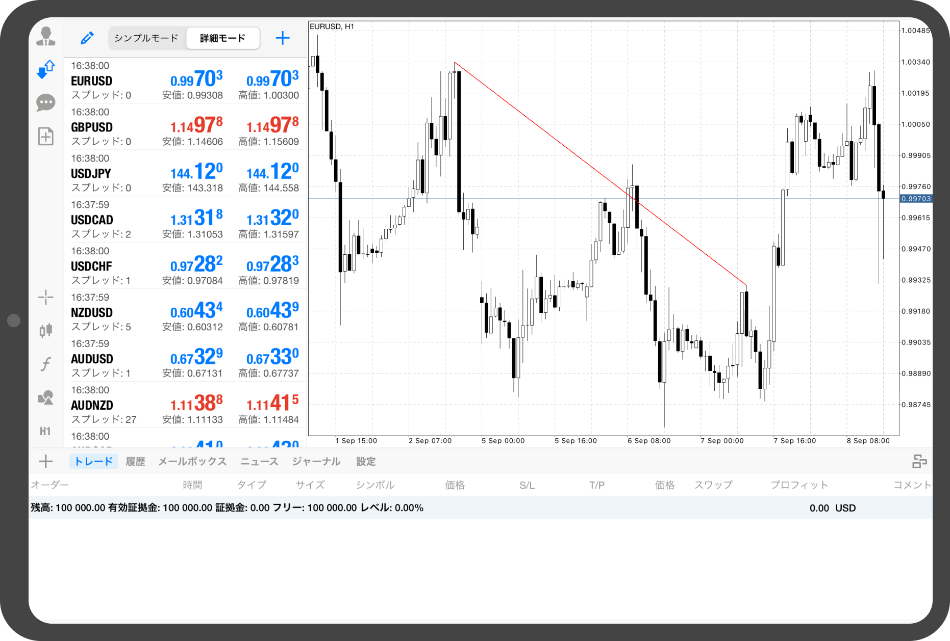Open the chat speech bubble icon
The image size is (950, 641).
[x=46, y=102]
